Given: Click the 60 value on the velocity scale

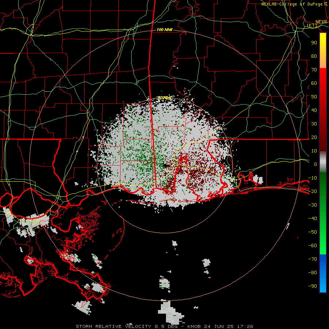Looking at the screenshot, I should (314, 83).
